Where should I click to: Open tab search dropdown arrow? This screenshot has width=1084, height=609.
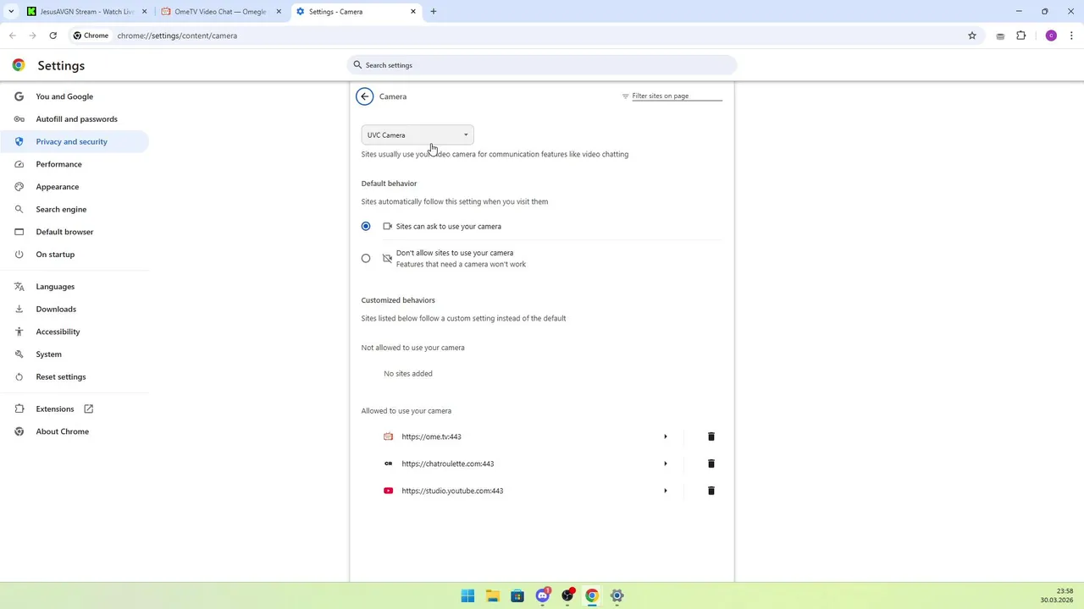[11, 12]
